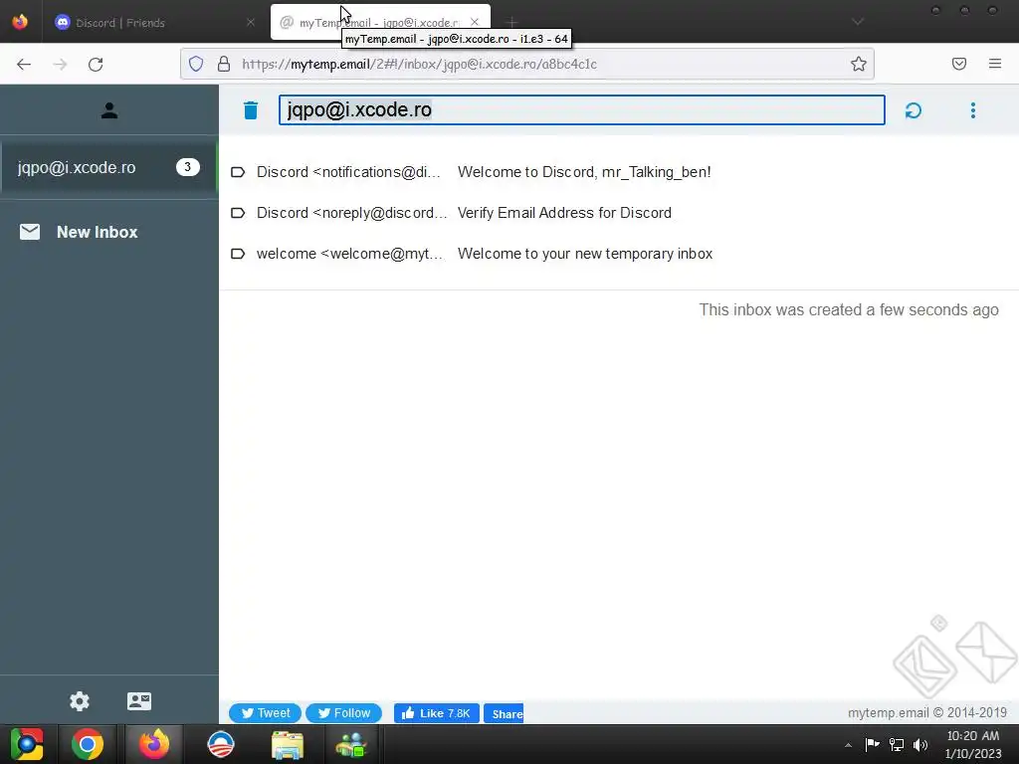
Task: Click the jqpo@i.xcode.ro address field
Action: (x=581, y=109)
